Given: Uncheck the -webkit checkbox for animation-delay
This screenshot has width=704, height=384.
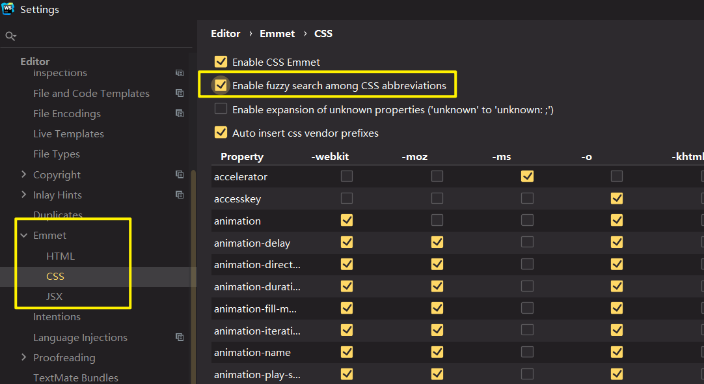Looking at the screenshot, I should point(347,242).
